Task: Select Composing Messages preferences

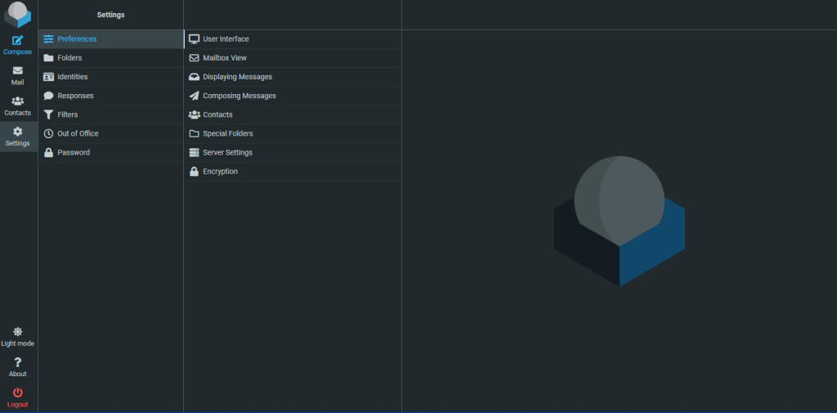Action: (x=239, y=96)
